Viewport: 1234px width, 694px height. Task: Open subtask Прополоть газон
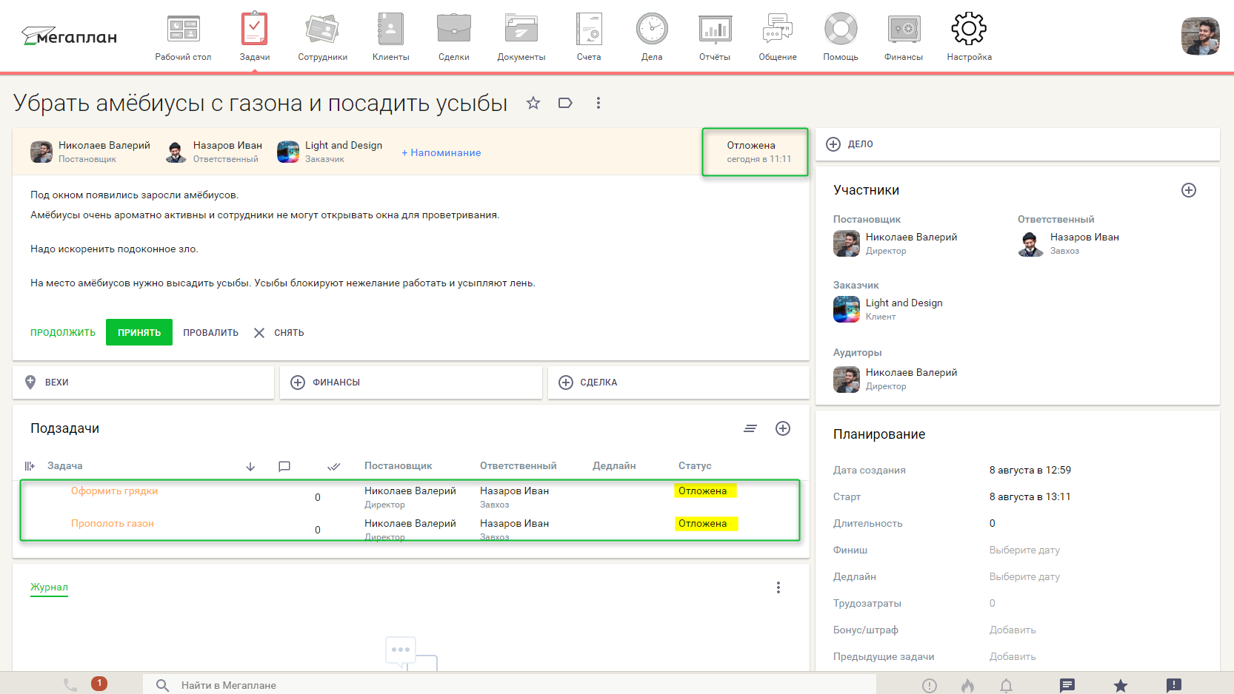(113, 523)
